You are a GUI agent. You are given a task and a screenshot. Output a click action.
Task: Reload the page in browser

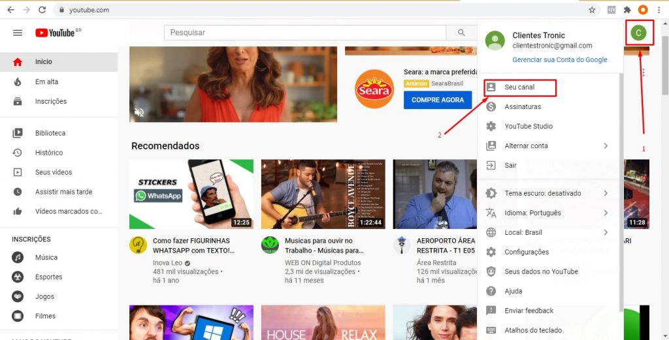(42, 10)
